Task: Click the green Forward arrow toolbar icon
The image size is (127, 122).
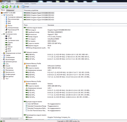Action: point(7,7)
